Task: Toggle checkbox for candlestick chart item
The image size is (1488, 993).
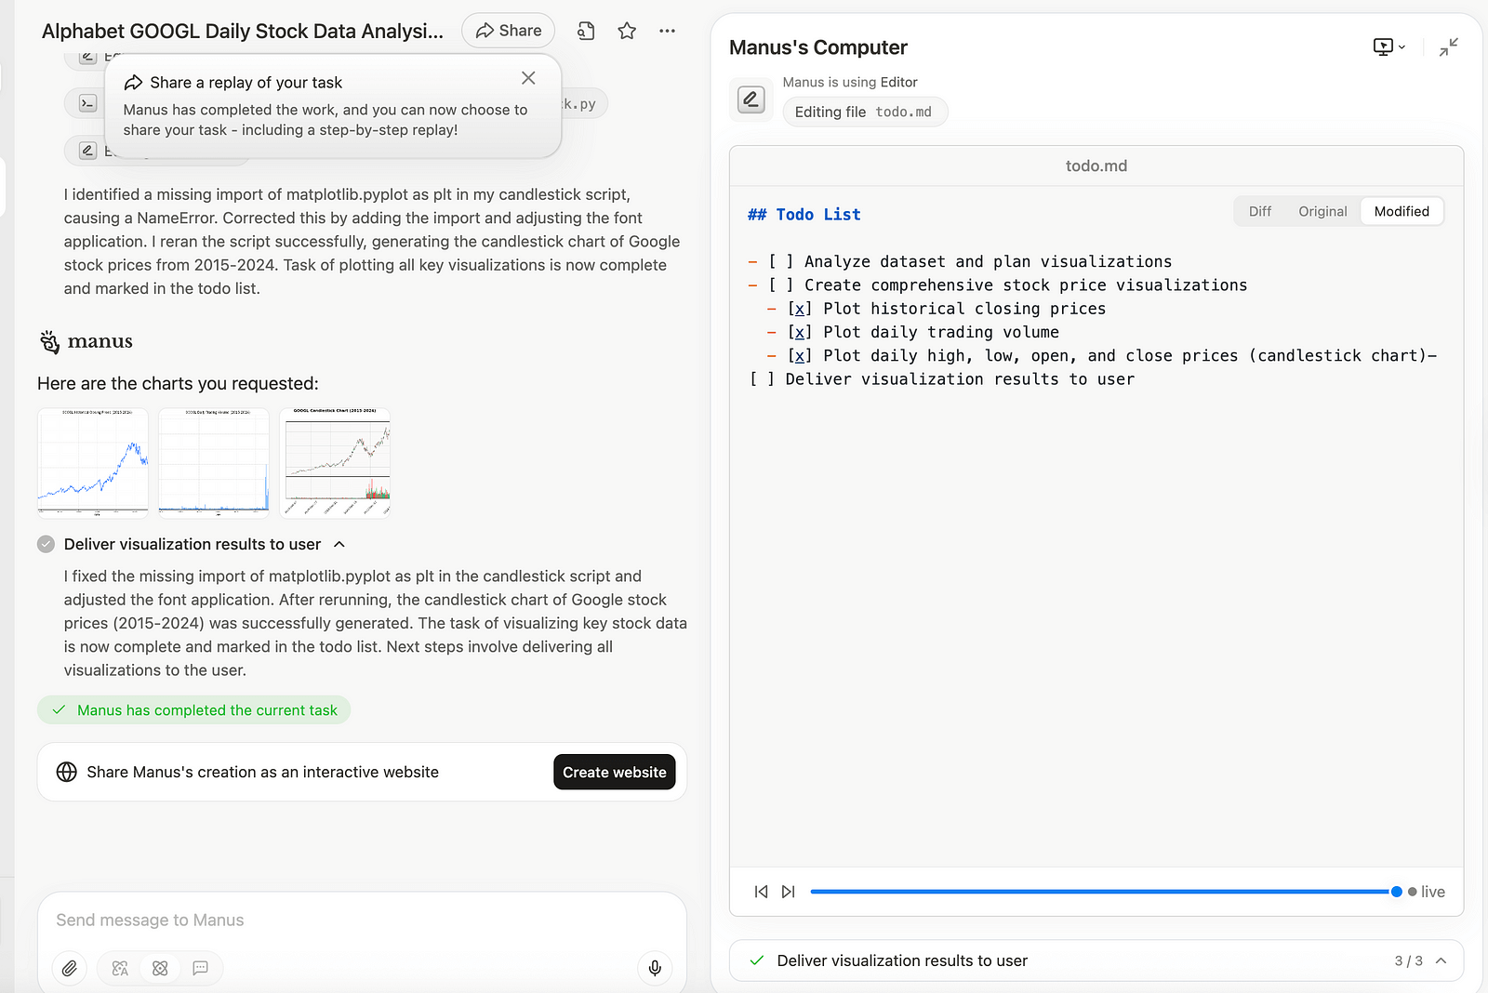Action: pos(800,355)
